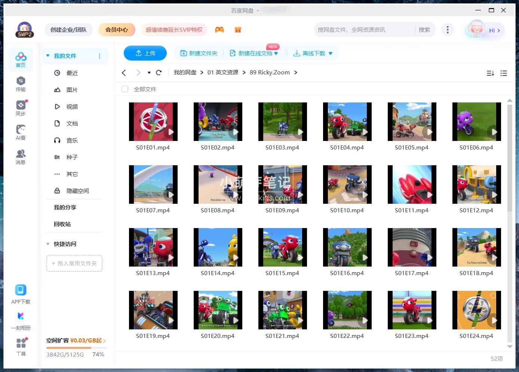Check the 全部文件 select-all checkbox

coord(125,89)
